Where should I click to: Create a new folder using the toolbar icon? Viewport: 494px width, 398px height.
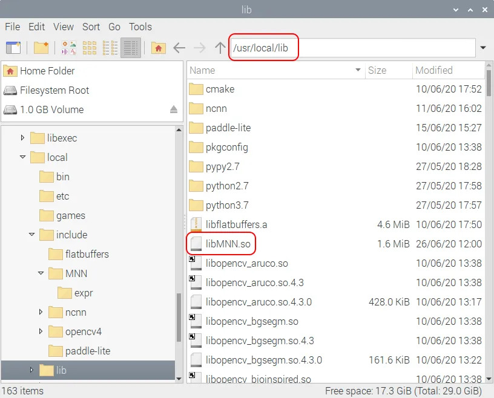click(x=41, y=48)
